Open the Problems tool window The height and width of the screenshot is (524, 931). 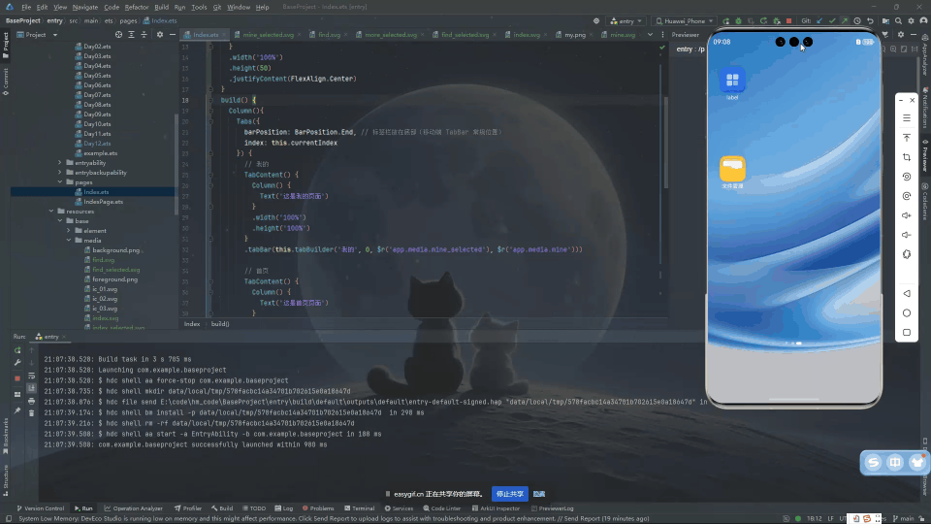318,508
